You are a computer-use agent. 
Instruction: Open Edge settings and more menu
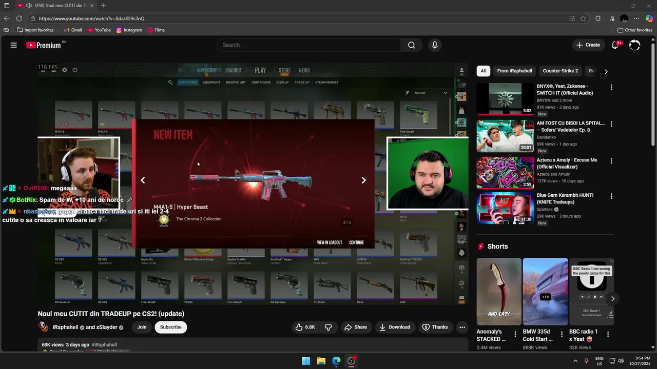click(x=636, y=18)
